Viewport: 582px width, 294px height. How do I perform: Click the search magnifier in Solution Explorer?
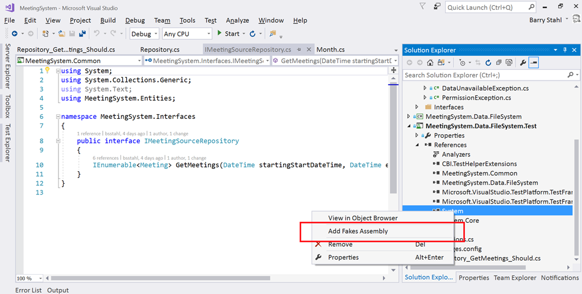coord(571,75)
